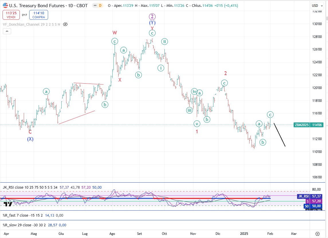This screenshot has width=328, height=238.
Task: Click the +0'15 (+0,41%) change value
Action: [226, 6]
